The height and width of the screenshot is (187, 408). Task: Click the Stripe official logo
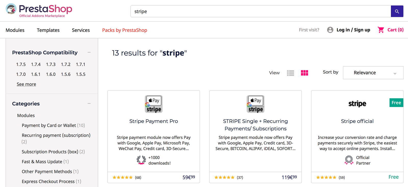(357, 104)
